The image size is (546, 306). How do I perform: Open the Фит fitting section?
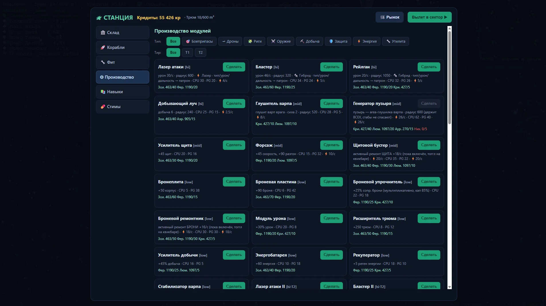pos(122,62)
